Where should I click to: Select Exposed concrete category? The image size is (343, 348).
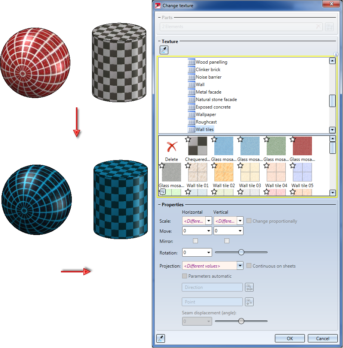(x=213, y=107)
